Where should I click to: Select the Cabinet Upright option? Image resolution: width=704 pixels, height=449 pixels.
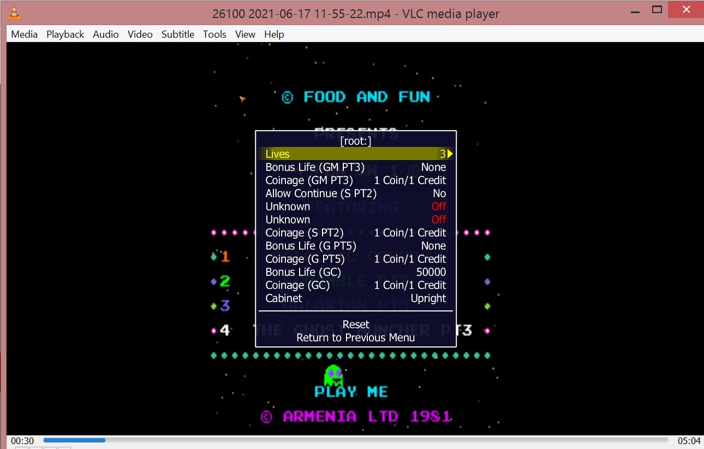coord(355,298)
